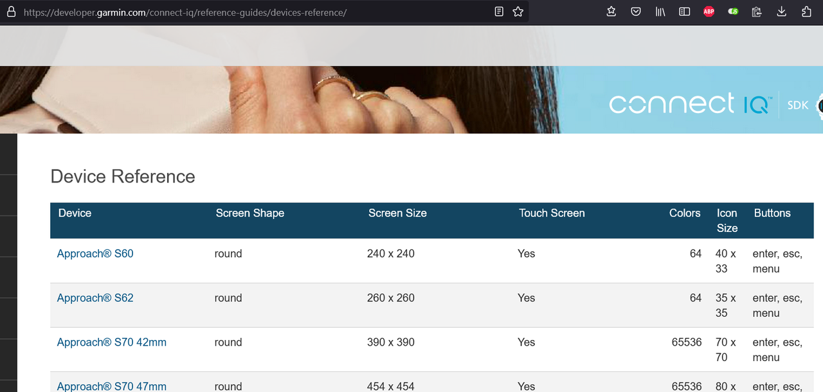Click the 70 x 70 icon size cell
The height and width of the screenshot is (392, 823).
pos(726,350)
